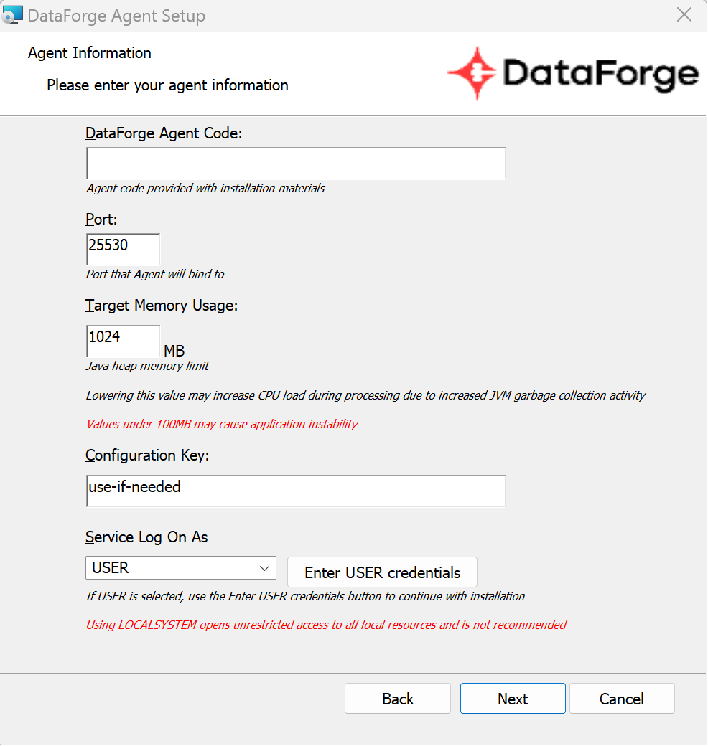Open the Service Log On As combo box
The height and width of the screenshot is (746, 708).
point(181,567)
